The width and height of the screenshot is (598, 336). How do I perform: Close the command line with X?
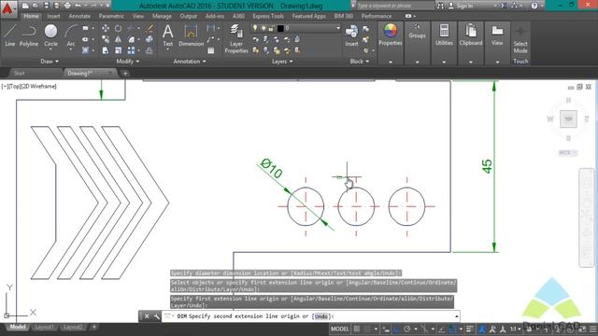pyautogui.click(x=147, y=316)
